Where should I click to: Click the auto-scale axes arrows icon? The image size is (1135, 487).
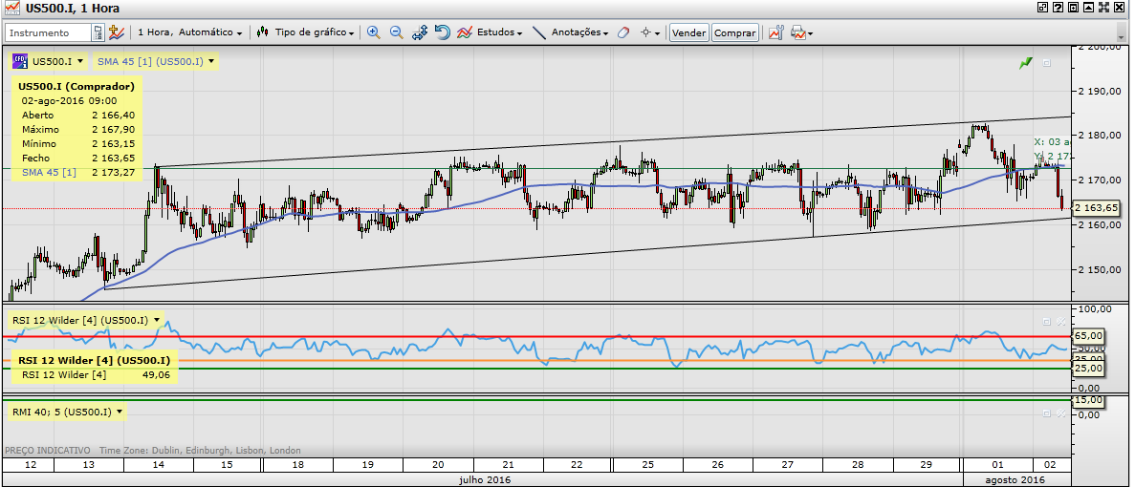point(420,32)
